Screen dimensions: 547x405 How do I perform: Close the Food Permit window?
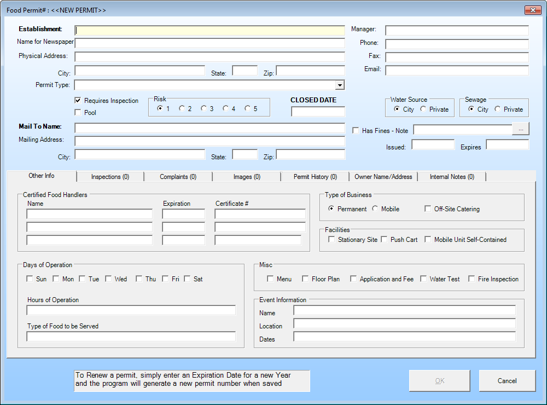(x=533, y=10)
